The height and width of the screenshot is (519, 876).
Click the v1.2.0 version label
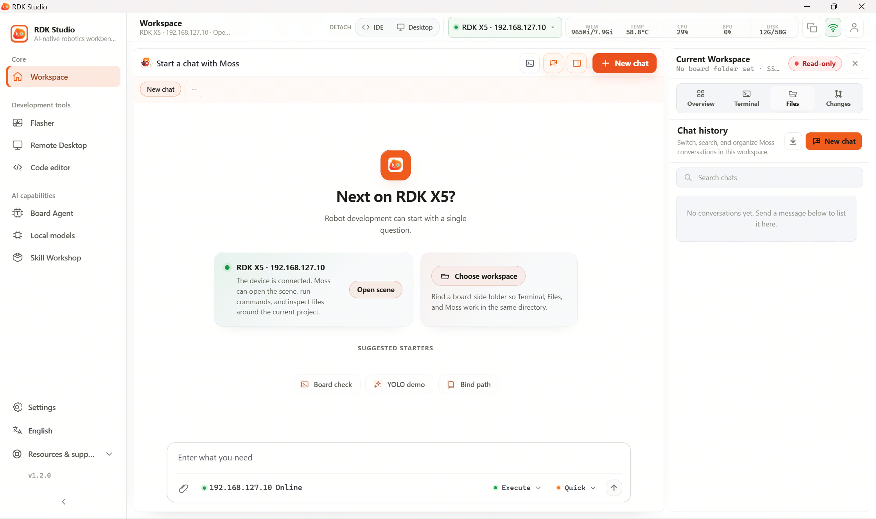click(39, 475)
